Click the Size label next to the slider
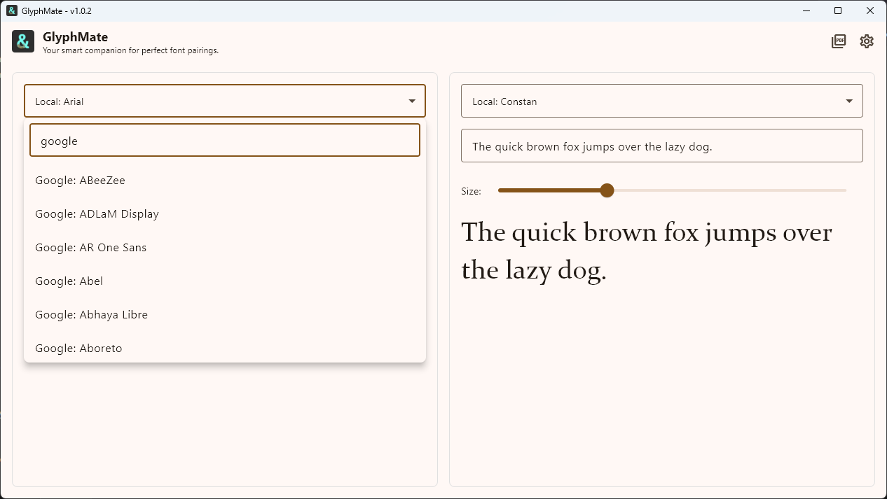887x499 pixels. (x=471, y=190)
